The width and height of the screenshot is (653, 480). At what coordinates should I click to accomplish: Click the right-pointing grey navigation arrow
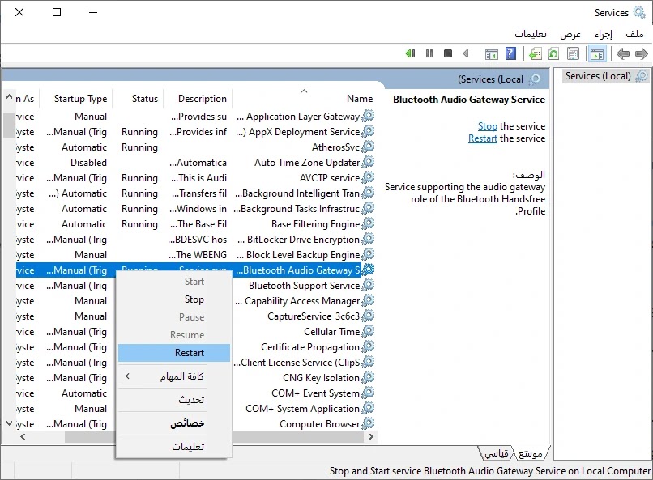[x=642, y=53]
